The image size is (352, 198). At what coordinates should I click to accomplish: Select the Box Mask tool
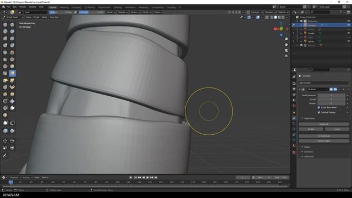click(x=5, y=123)
